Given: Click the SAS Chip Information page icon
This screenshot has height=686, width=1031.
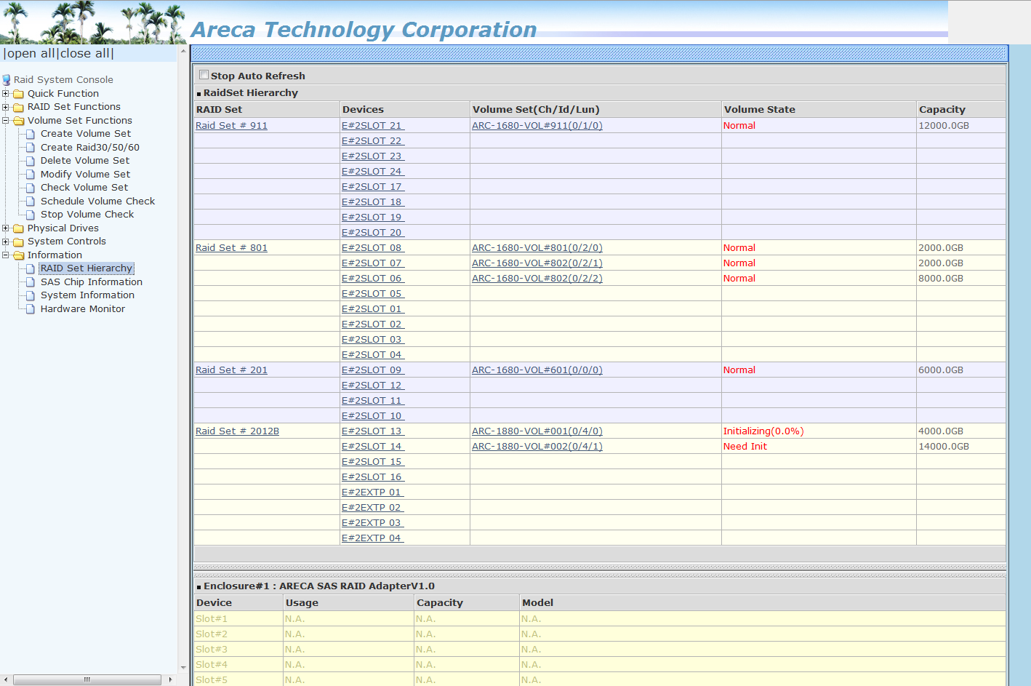Looking at the screenshot, I should tap(31, 282).
